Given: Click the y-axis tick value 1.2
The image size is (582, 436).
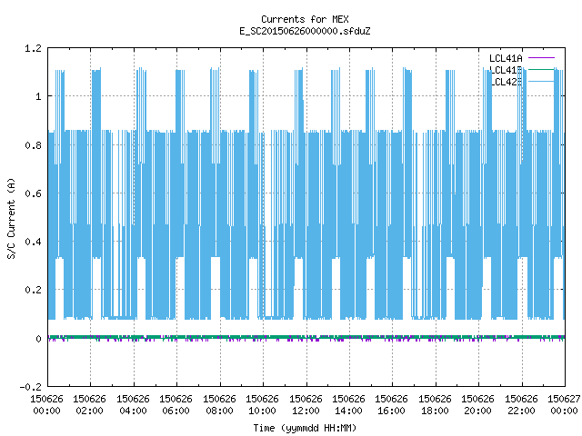Looking at the screenshot, I should (x=33, y=48).
